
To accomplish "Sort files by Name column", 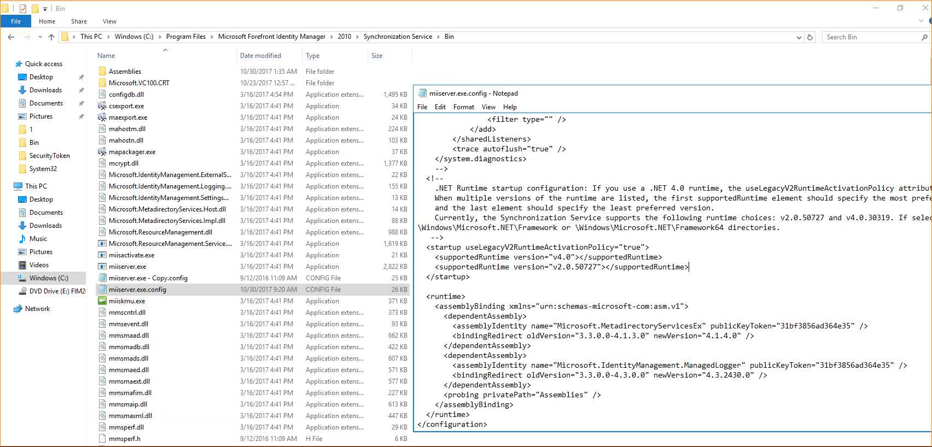I will coord(106,56).
